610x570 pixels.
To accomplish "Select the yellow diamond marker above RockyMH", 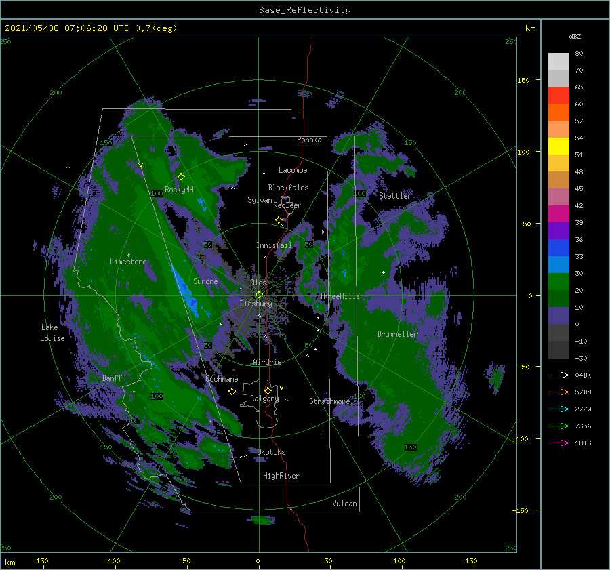I will click(x=181, y=177).
